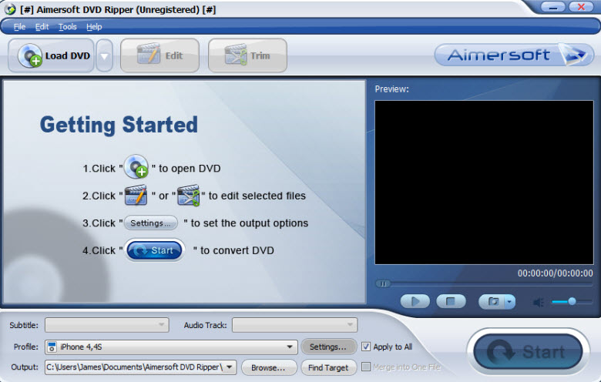Take a snapshot with the camera button
Image resolution: width=601 pixels, height=382 pixels.
[x=492, y=302]
